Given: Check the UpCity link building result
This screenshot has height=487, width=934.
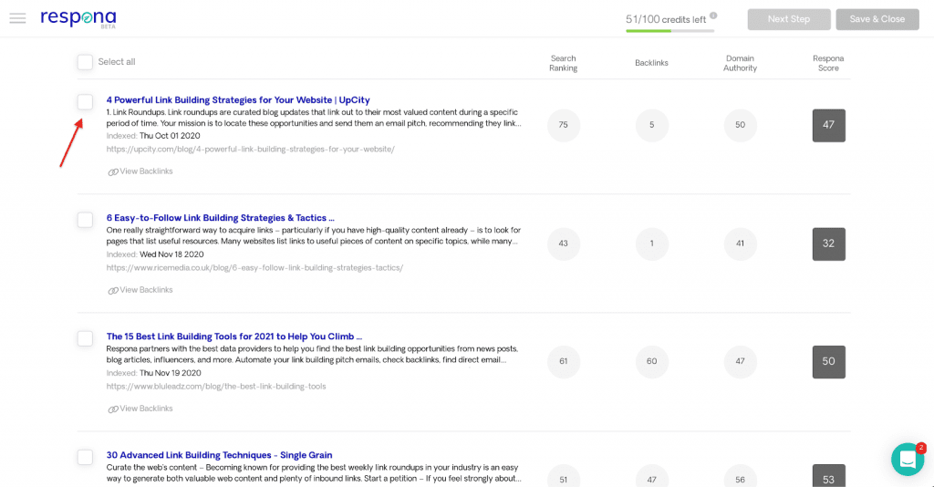Looking at the screenshot, I should [85, 101].
